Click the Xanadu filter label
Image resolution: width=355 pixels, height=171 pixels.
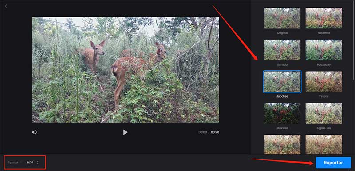pos(282,64)
